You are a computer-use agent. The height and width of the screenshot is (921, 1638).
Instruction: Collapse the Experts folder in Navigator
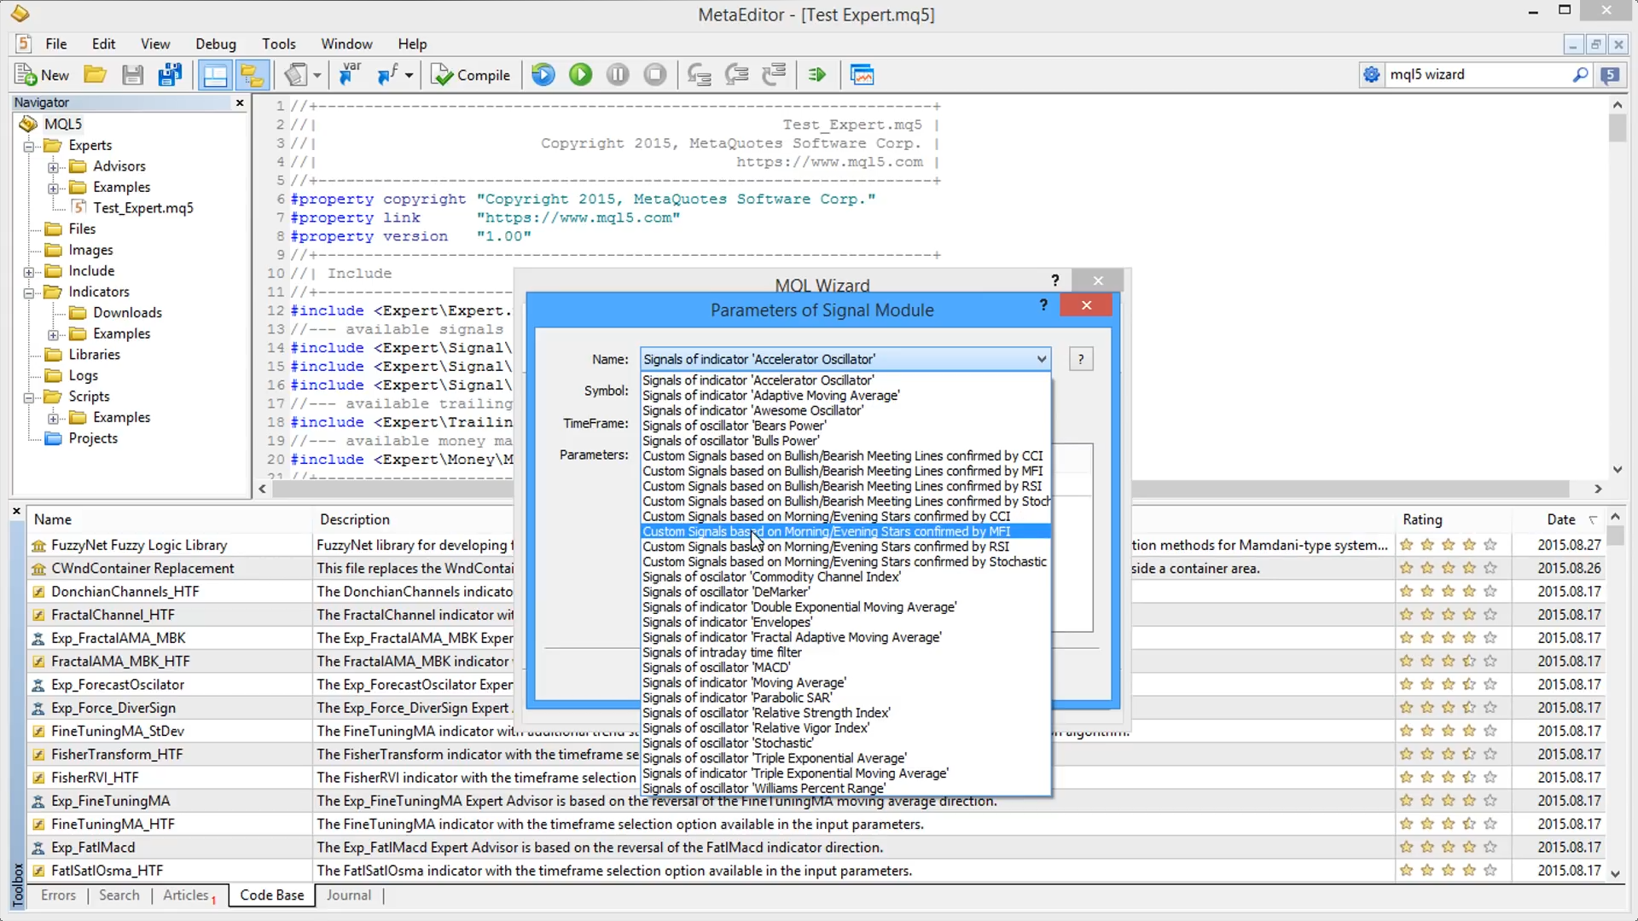pyautogui.click(x=29, y=146)
